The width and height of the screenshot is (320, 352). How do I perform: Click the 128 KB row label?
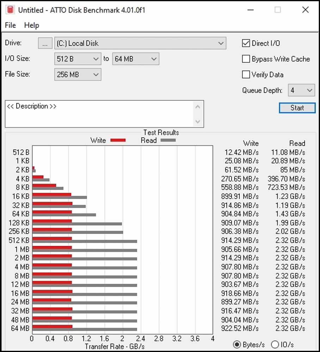click(x=19, y=223)
